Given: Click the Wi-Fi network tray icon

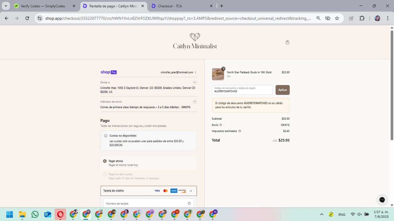Looking at the screenshot, I should coord(353,214).
